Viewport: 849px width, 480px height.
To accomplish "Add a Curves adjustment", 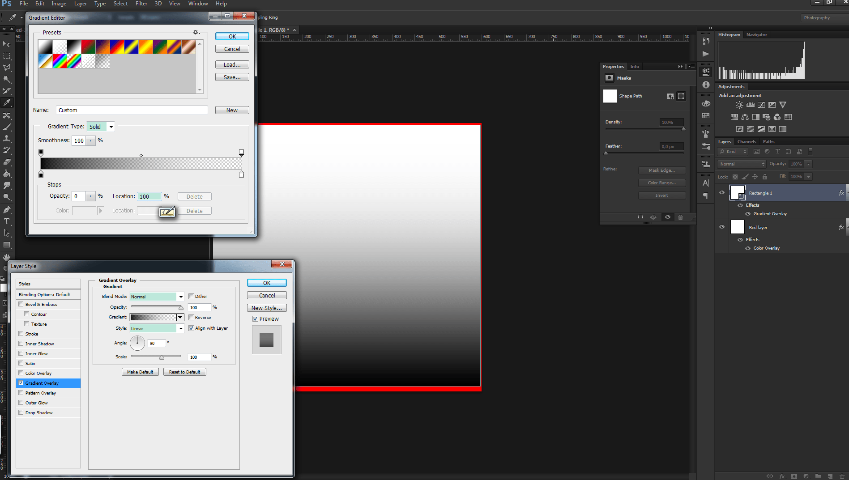I will 761,105.
